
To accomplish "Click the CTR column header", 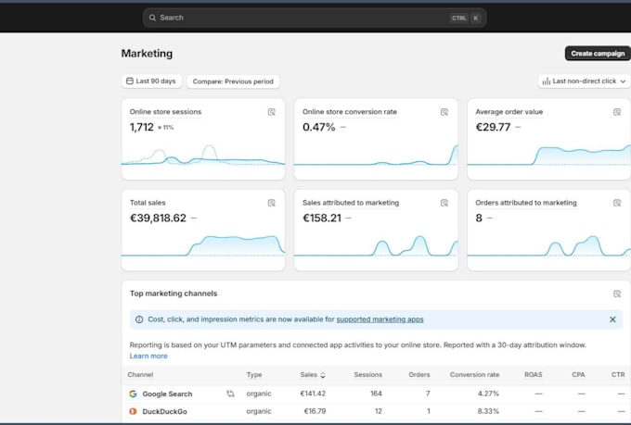I will pos(618,374).
